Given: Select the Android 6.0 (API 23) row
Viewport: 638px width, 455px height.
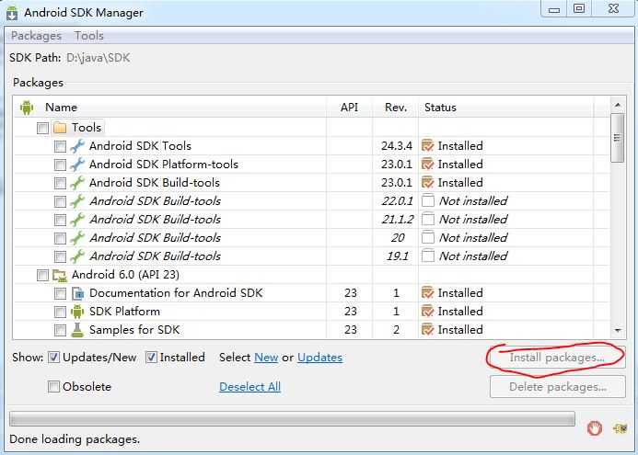Looking at the screenshot, I should (x=312, y=275).
